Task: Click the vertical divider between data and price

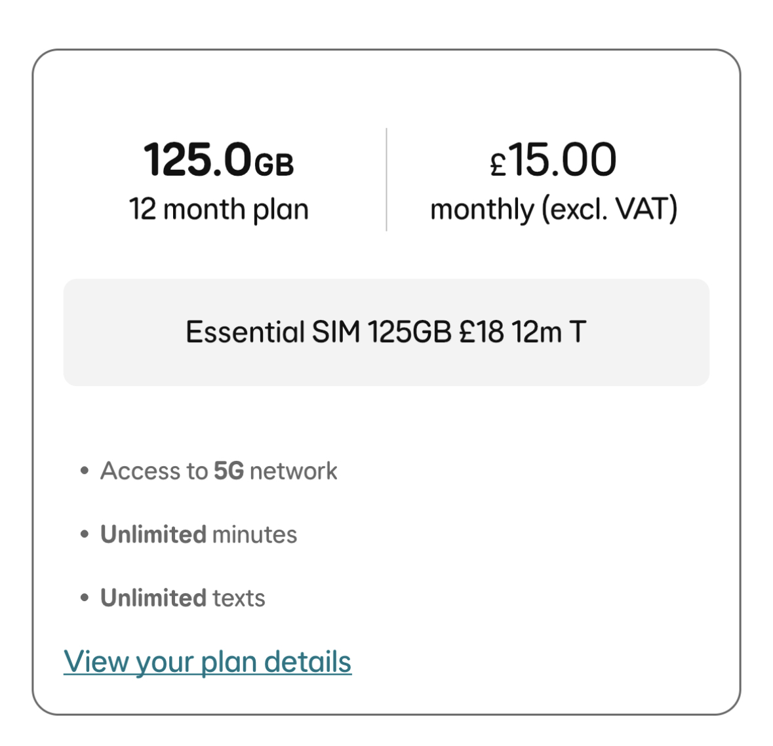Action: [x=386, y=179]
